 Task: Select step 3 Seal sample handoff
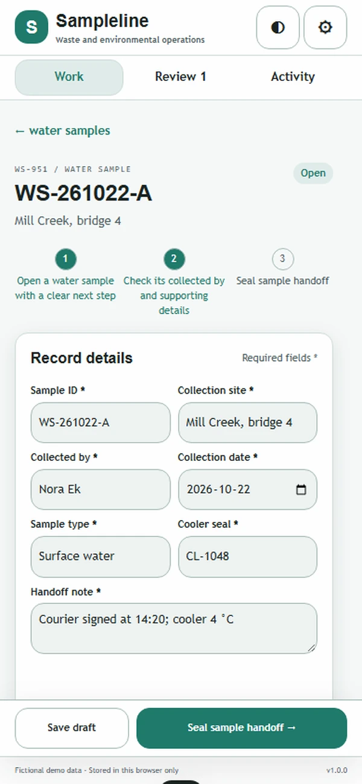(282, 269)
